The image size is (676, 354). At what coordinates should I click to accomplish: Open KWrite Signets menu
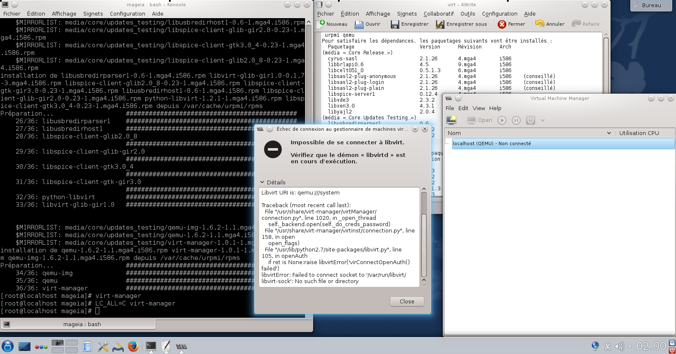pyautogui.click(x=406, y=14)
